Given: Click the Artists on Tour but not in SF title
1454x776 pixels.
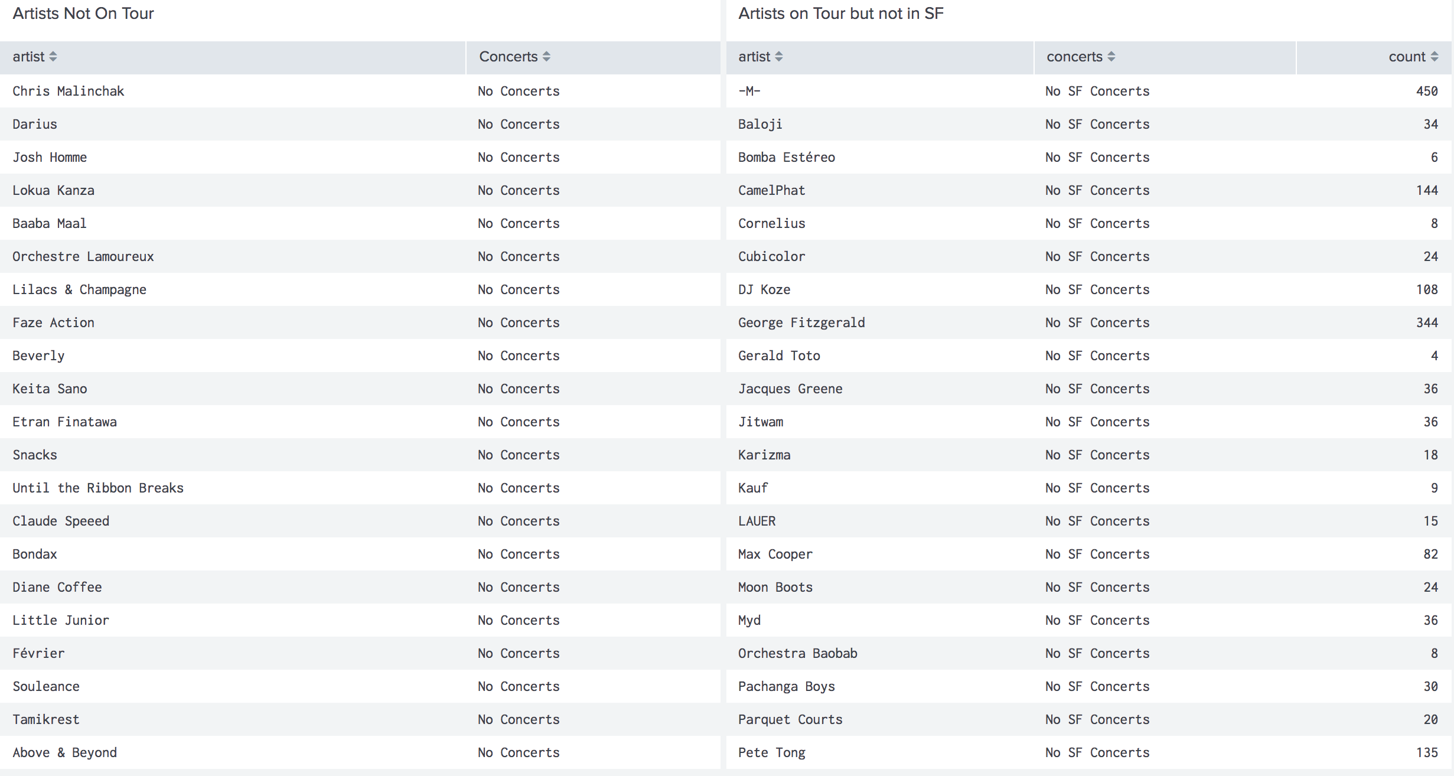Looking at the screenshot, I should (x=841, y=14).
